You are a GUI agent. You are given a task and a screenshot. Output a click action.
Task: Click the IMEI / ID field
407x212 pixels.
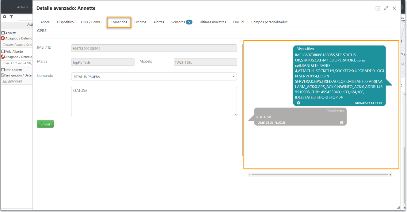pos(154,48)
